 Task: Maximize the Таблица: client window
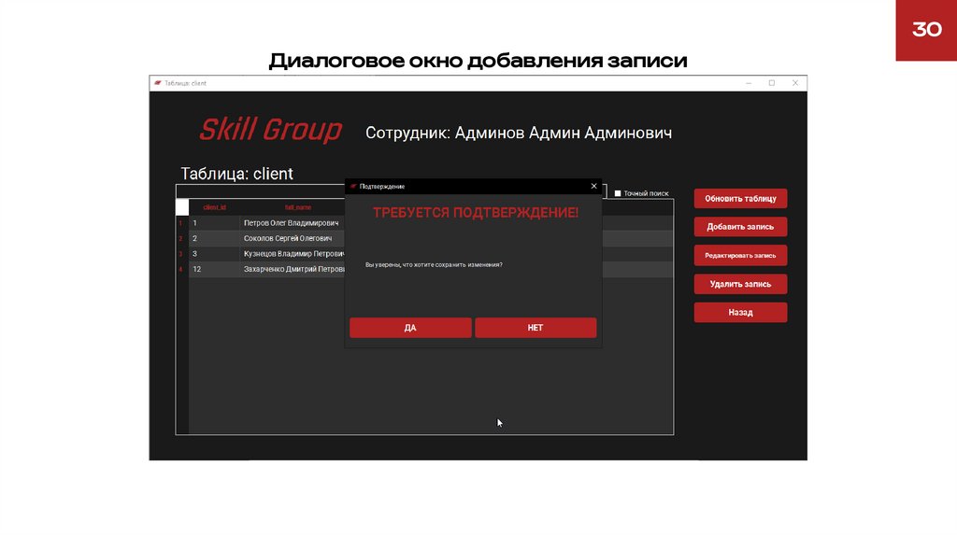(x=771, y=83)
